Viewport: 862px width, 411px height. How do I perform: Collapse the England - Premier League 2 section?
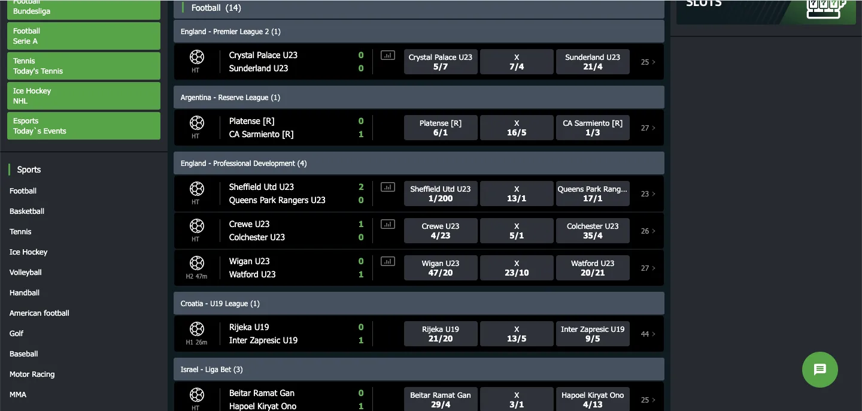418,31
